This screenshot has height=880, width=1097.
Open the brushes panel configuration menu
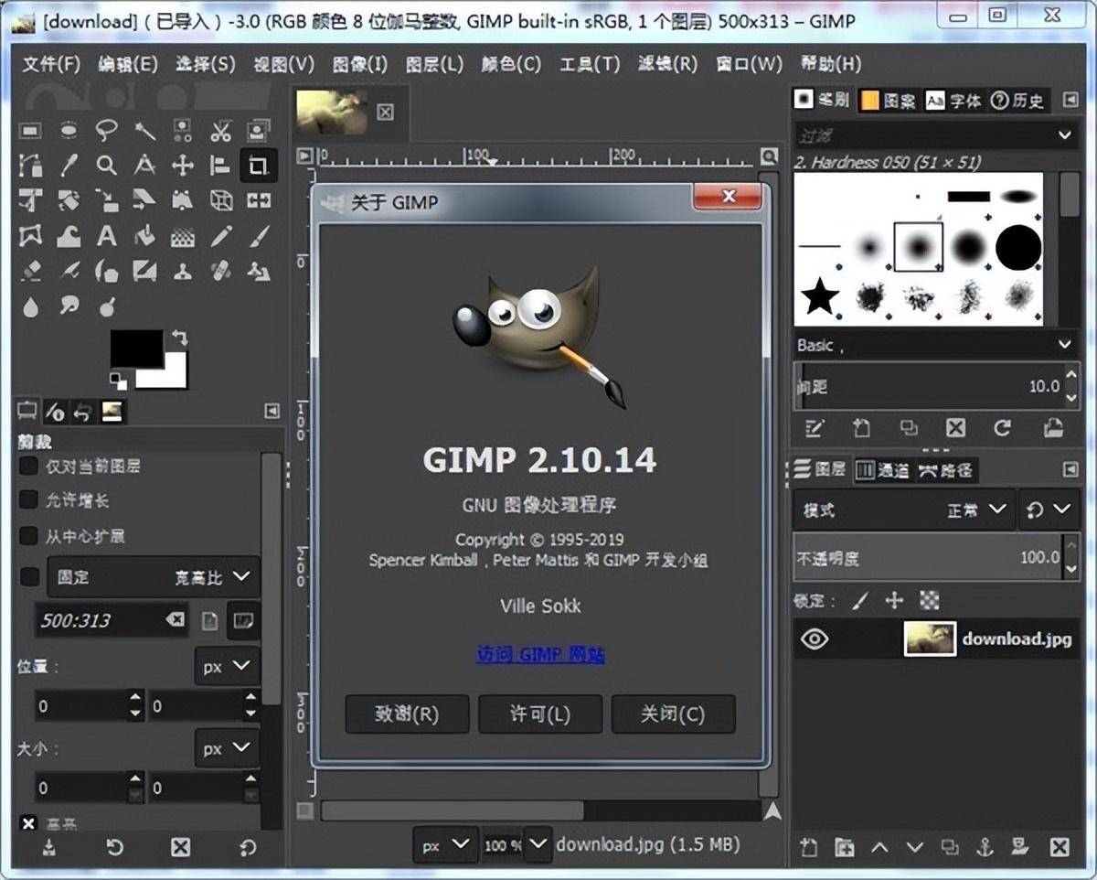point(1070,99)
